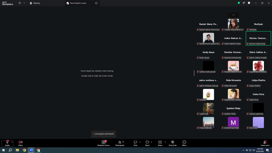Screen dimensions: 272x153
Task: Open the Breakout rooms panel
Action: point(103,143)
